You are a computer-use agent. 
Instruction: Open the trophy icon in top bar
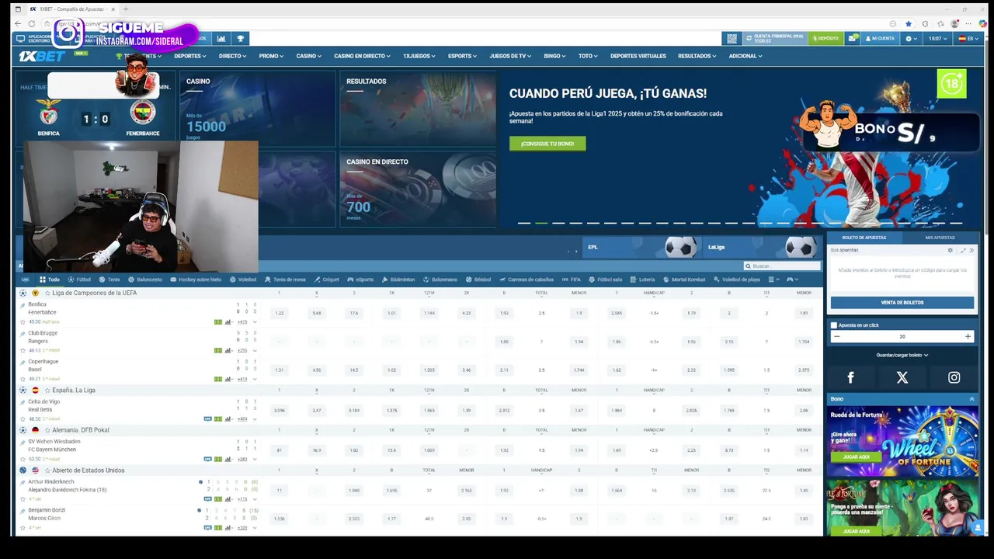pos(241,38)
